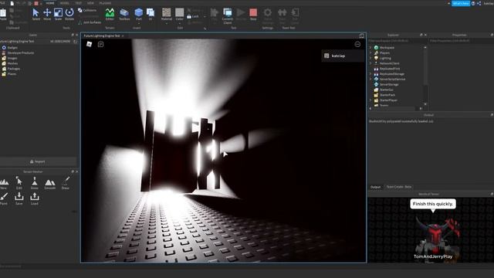
Task: Expand the ReplicatedStorage node
Action: (x=370, y=74)
